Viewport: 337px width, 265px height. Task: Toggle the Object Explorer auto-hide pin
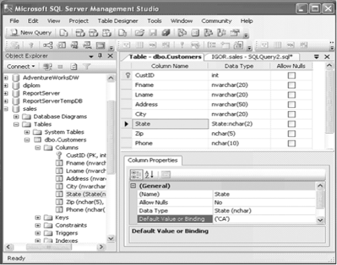[100, 56]
